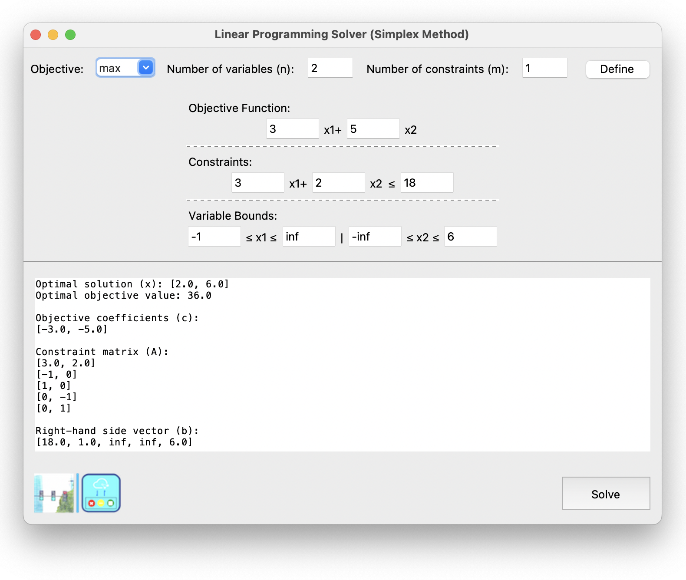Click the 'Right-hand side vector (b):' heading

coord(117,431)
